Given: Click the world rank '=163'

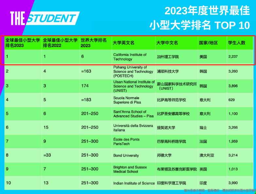Looking at the screenshot, I should (x=86, y=71).
